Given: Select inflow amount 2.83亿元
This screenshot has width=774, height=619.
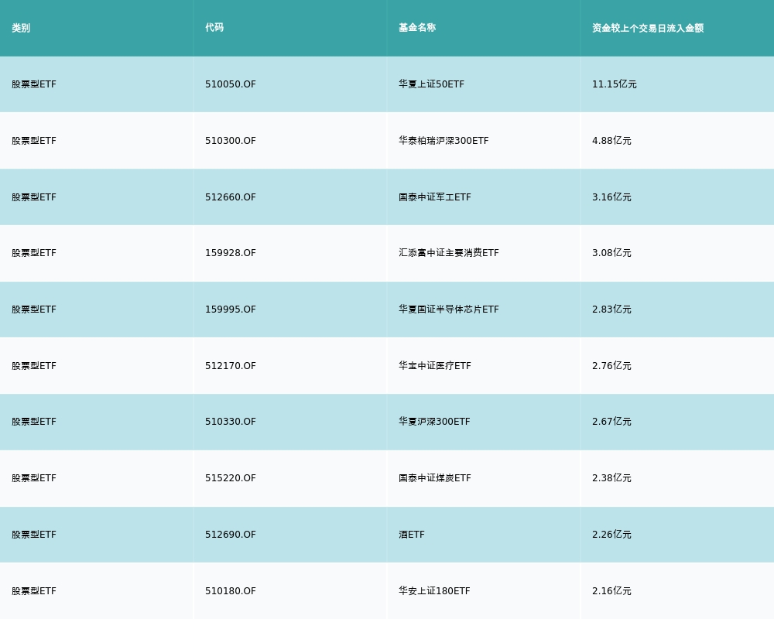Looking at the screenshot, I should (611, 309).
